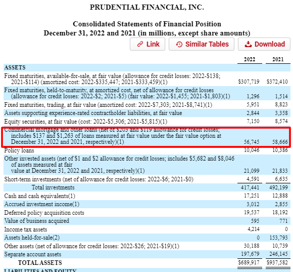Click the 595 business acquired value
Screen dimensions: 293x272
pyautogui.click(x=255, y=221)
